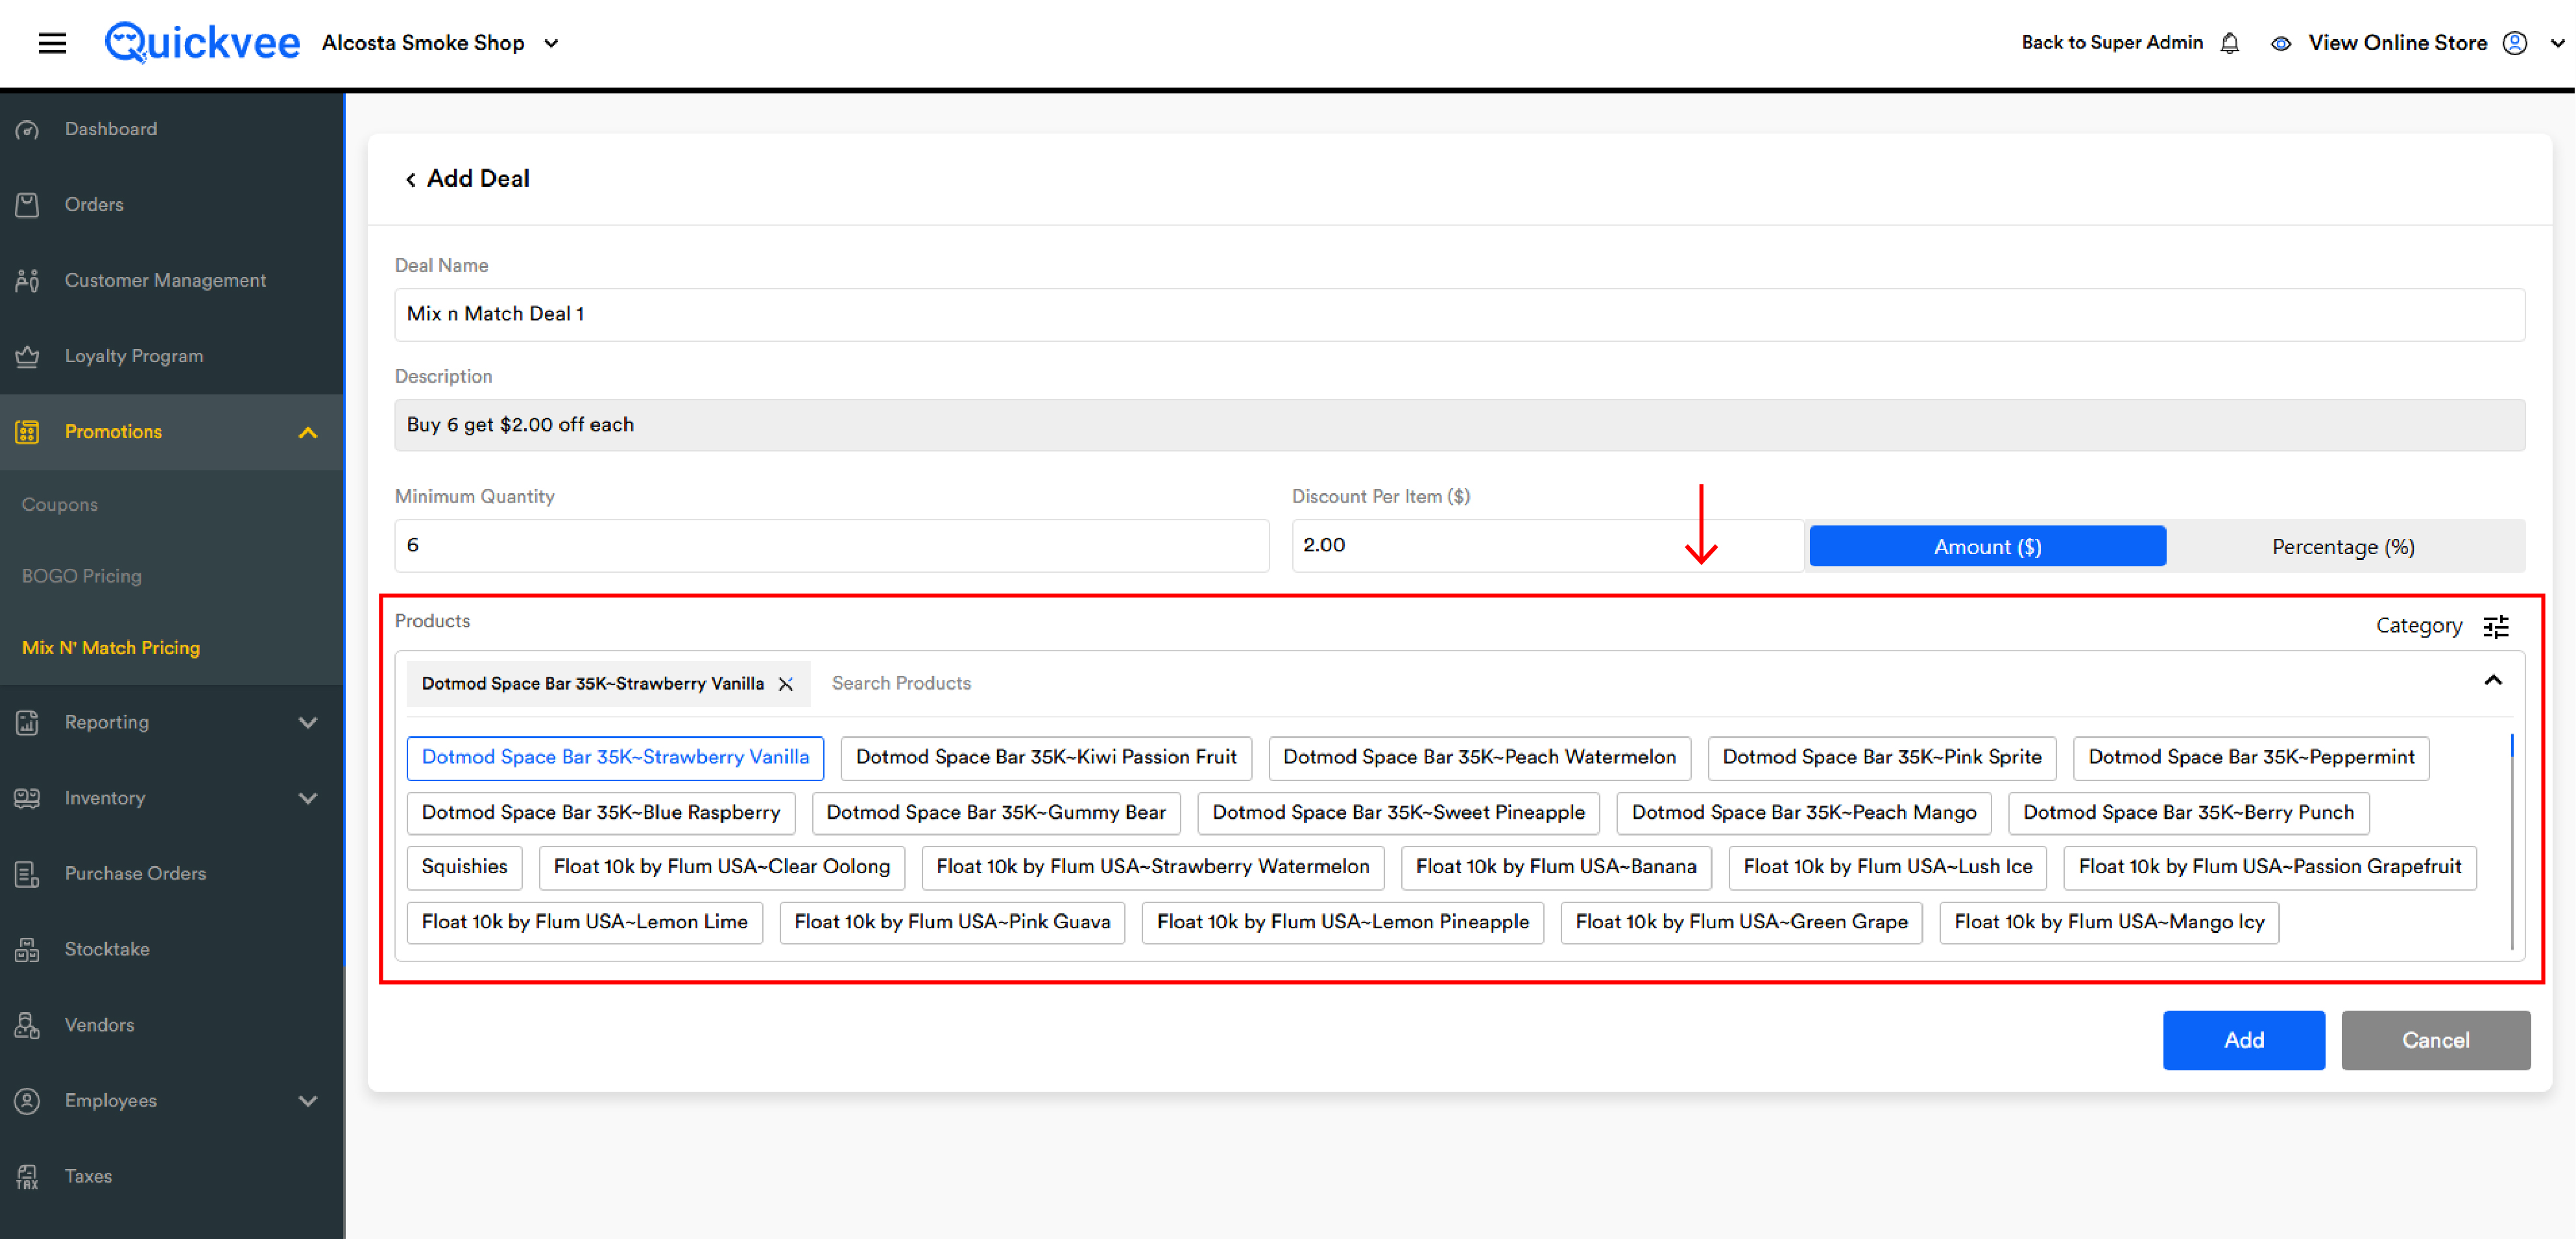Open the Coupons submenu item

coord(60,505)
